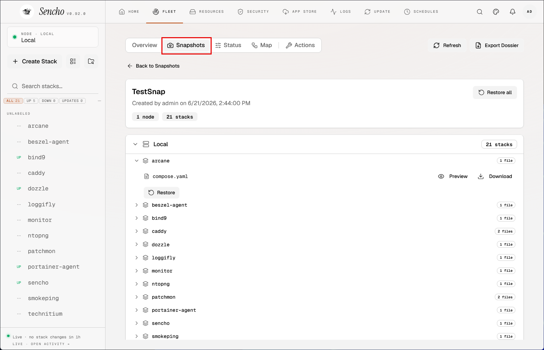Collapse the Local node section
Viewport: 544px width, 350px height.
point(135,144)
